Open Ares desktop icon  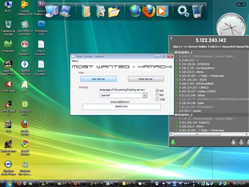point(25,86)
